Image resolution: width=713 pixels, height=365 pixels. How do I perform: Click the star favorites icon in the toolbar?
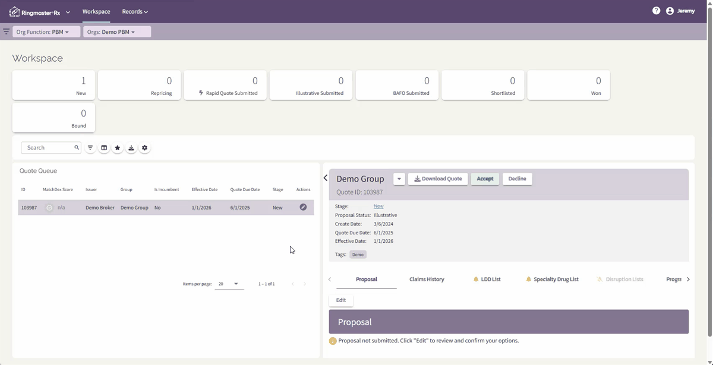coord(117,147)
